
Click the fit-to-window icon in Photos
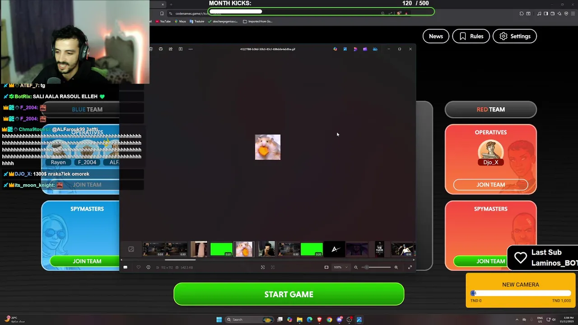pos(263,267)
